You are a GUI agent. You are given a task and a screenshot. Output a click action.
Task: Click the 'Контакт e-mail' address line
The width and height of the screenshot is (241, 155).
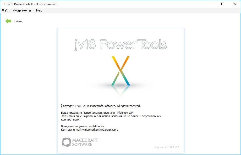[90, 130]
